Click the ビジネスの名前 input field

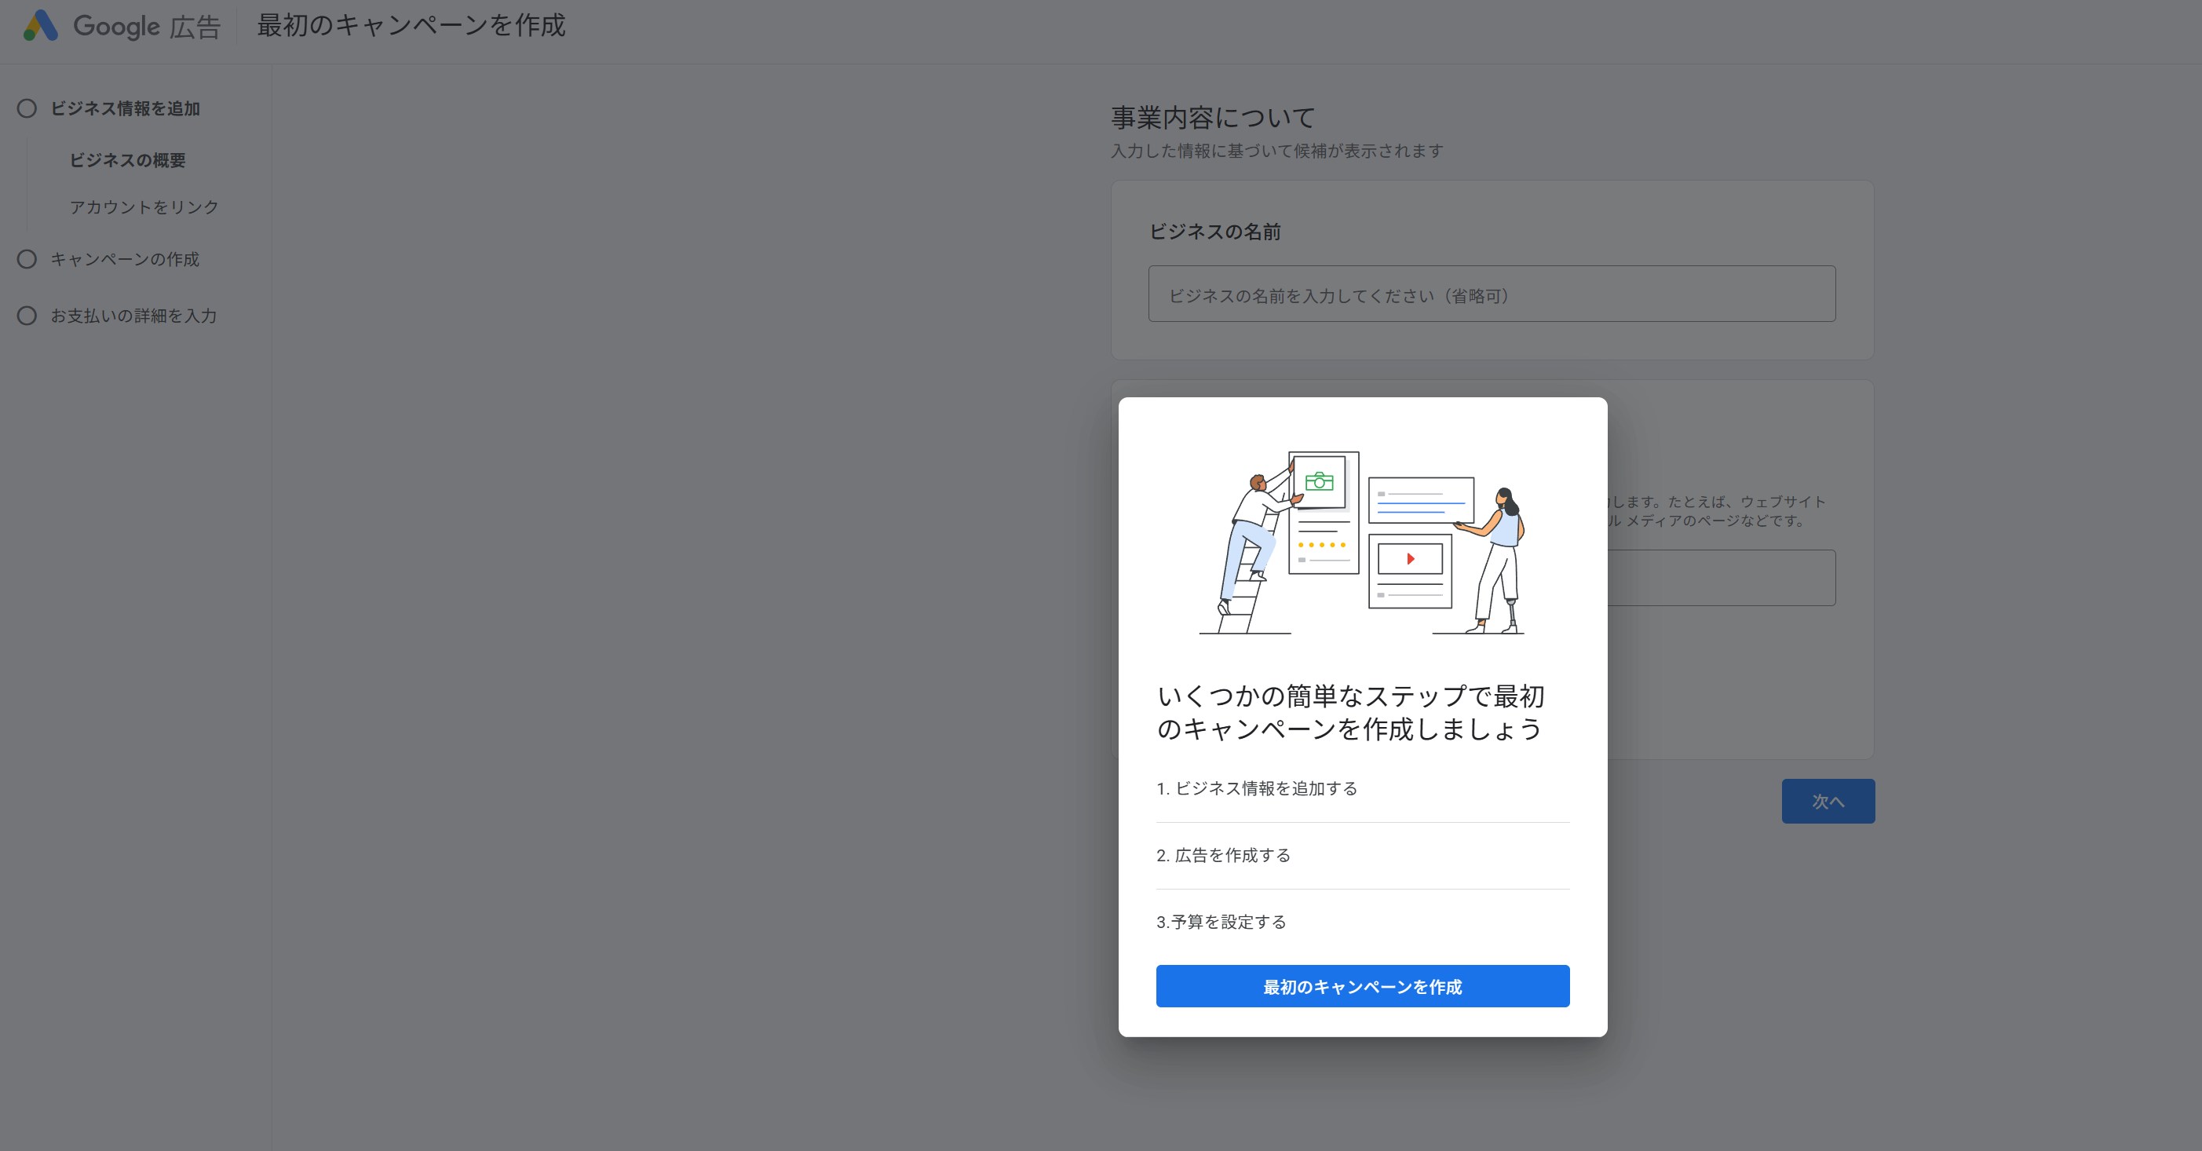point(1492,294)
